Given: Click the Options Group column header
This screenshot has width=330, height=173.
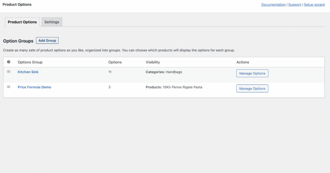Looking at the screenshot, I should [x=30, y=62].
